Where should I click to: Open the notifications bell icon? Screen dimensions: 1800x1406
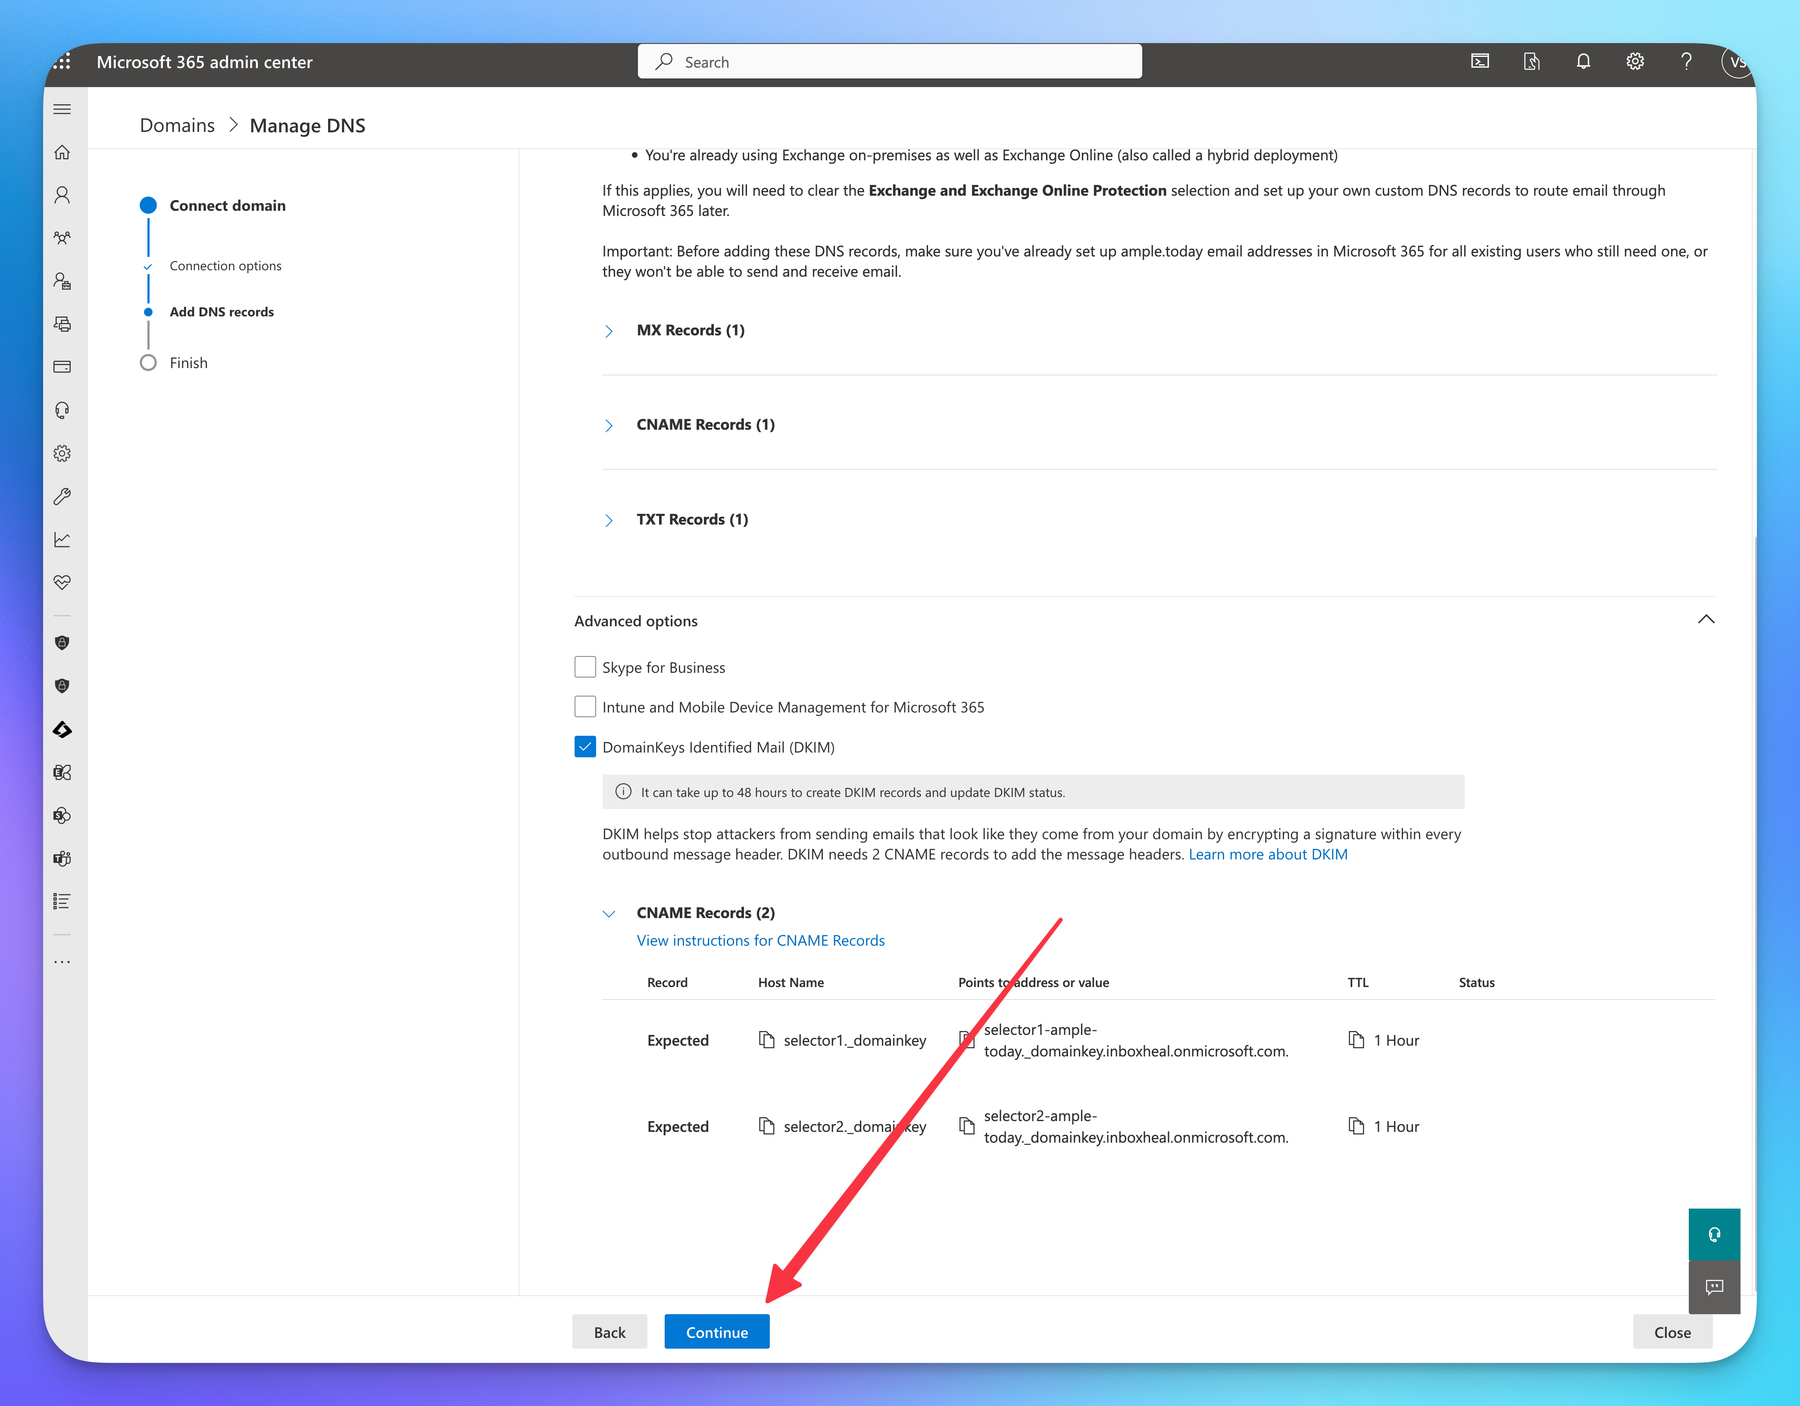pyautogui.click(x=1582, y=62)
